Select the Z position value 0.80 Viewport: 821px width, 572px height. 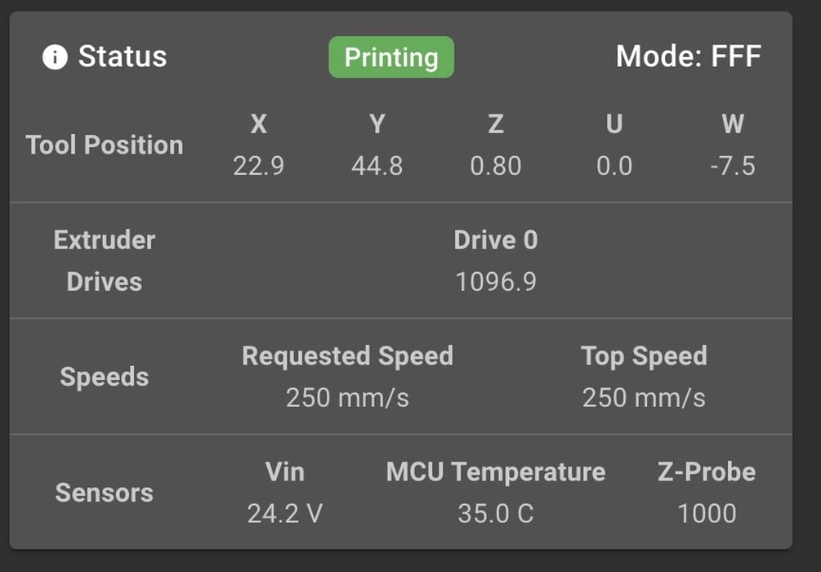pos(495,167)
